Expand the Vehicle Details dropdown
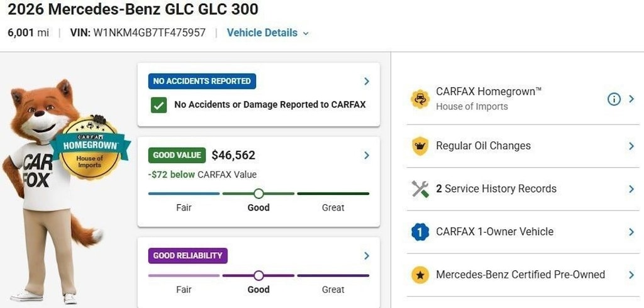 point(268,33)
